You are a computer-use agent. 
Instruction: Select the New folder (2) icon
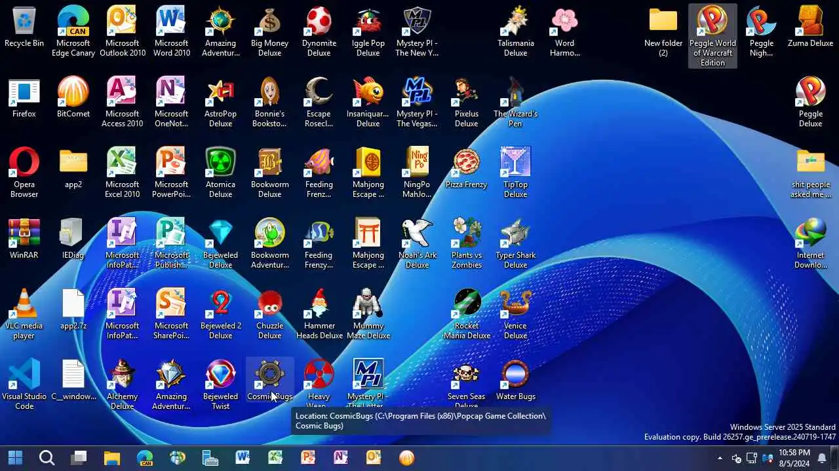click(x=663, y=31)
